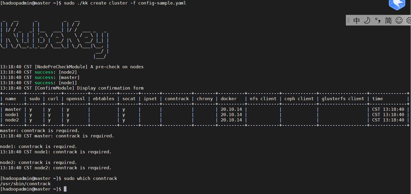Place cursor at the terminal prompt block

[65, 189]
